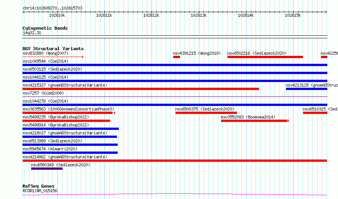338x199 pixels.
Task: Click the nsv42256 label cut off at edge
Action: 329,53
